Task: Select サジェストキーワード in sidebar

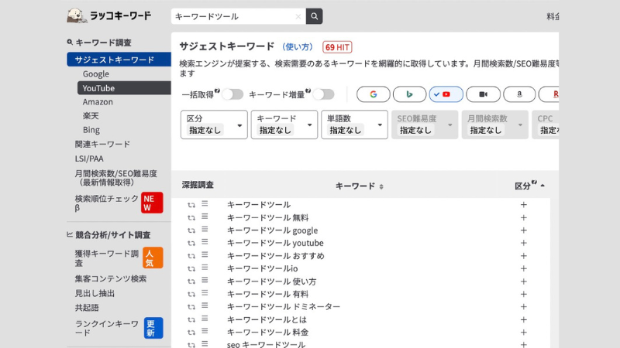Action: coord(119,60)
